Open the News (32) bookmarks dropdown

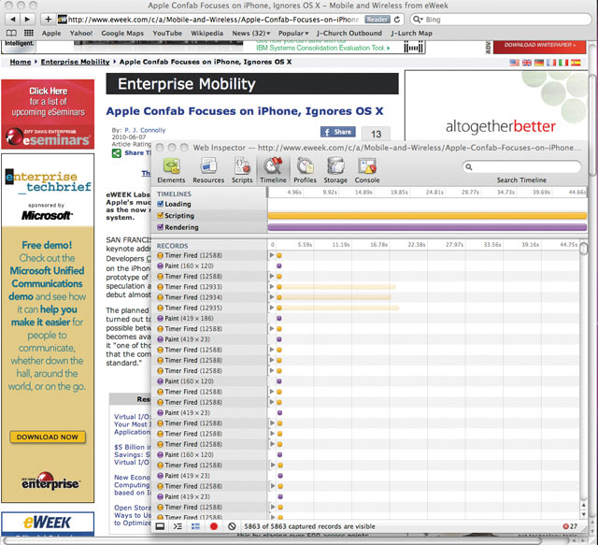[251, 34]
